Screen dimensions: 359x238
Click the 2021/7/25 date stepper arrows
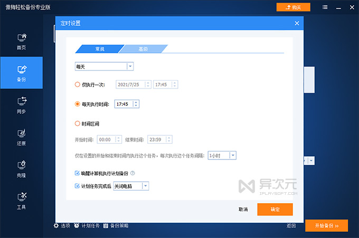pyautogui.click(x=148, y=84)
